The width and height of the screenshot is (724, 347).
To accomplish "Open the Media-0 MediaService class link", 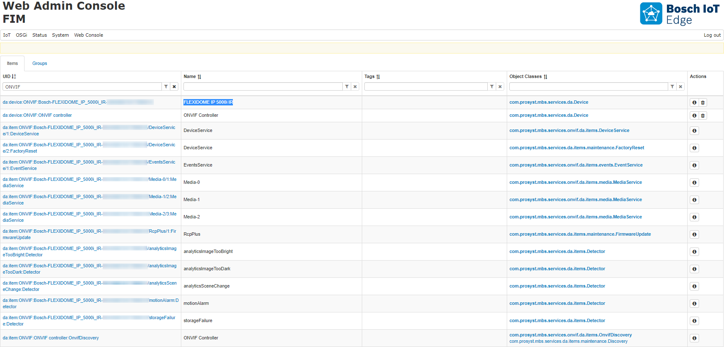I will (x=576, y=182).
